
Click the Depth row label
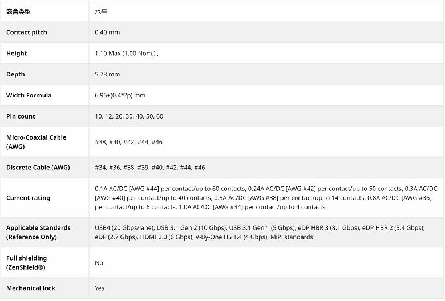click(x=15, y=75)
